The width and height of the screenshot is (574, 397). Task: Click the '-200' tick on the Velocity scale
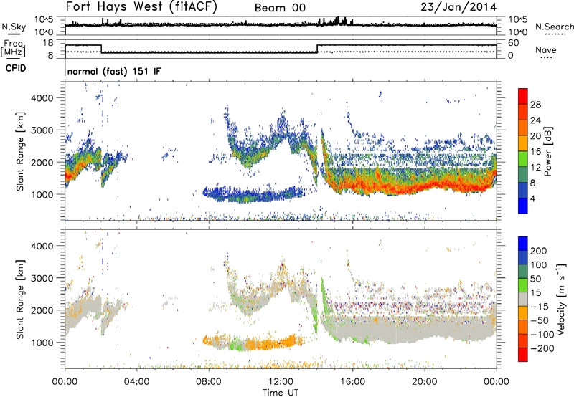tap(542, 348)
